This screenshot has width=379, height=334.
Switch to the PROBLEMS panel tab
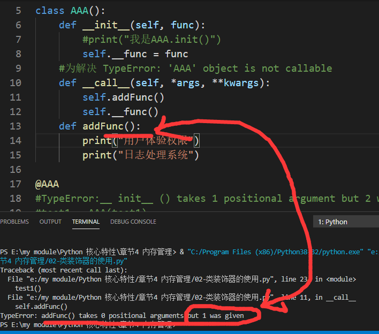coord(14,222)
